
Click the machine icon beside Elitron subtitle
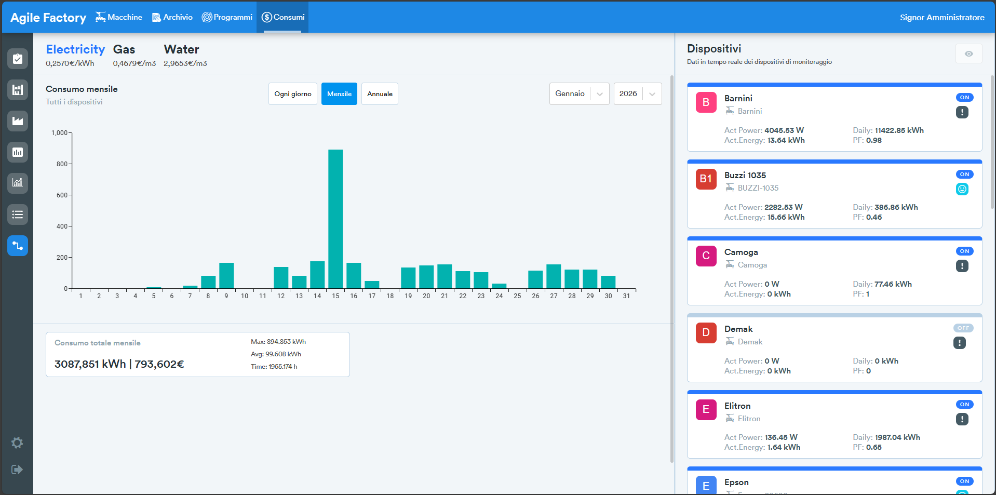pyautogui.click(x=730, y=418)
